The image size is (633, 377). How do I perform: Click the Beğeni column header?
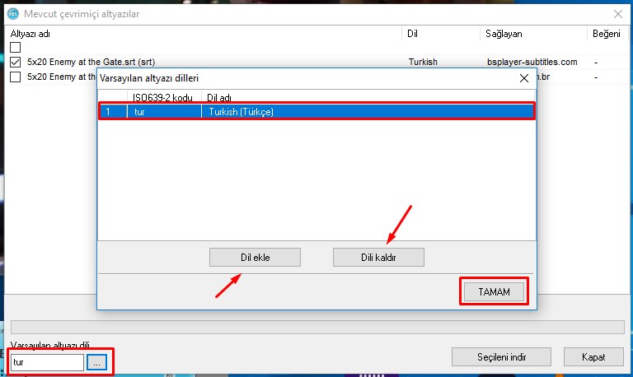click(x=608, y=34)
